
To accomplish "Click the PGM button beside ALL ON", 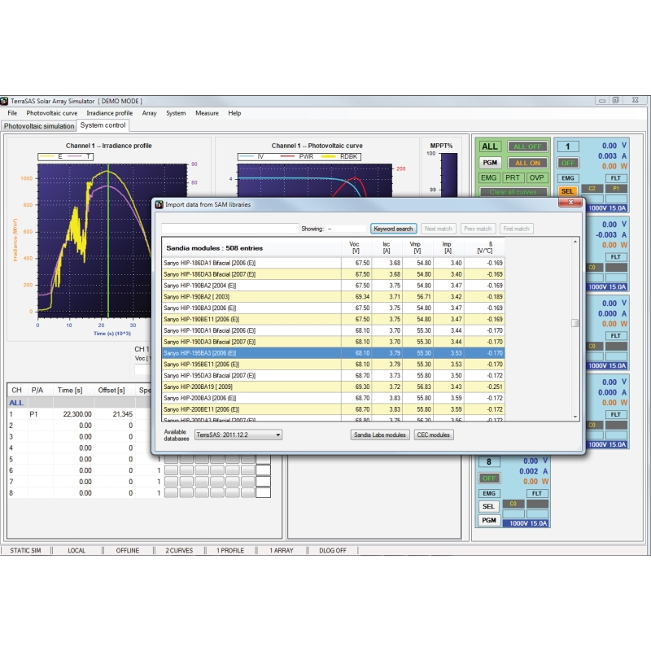I will pos(490,163).
